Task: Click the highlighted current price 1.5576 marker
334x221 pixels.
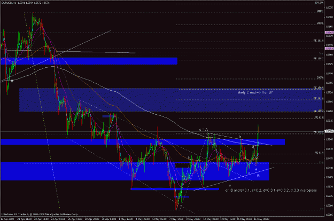Action: click(x=329, y=131)
